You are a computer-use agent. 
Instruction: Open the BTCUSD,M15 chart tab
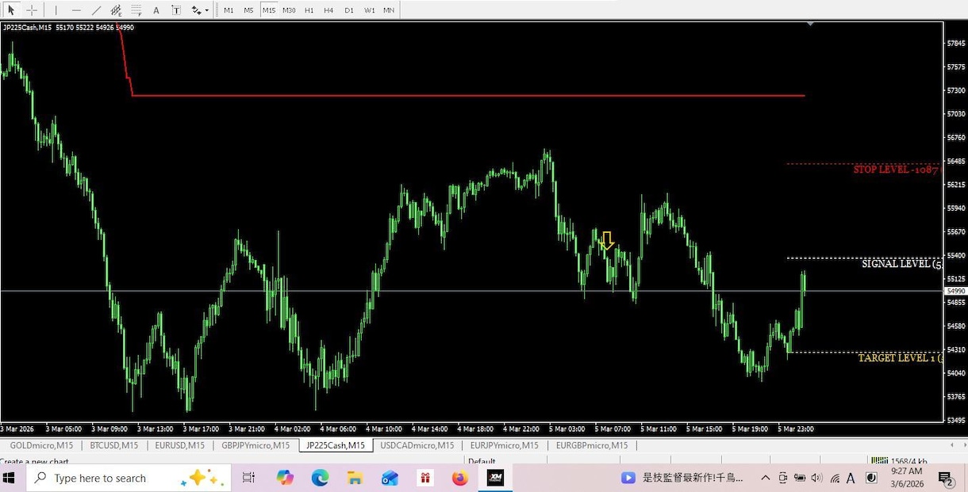[113, 445]
